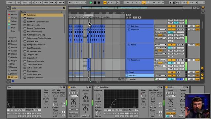Click the Session Record circle button
Screen dimensions: 211x119
pos(118,3)
